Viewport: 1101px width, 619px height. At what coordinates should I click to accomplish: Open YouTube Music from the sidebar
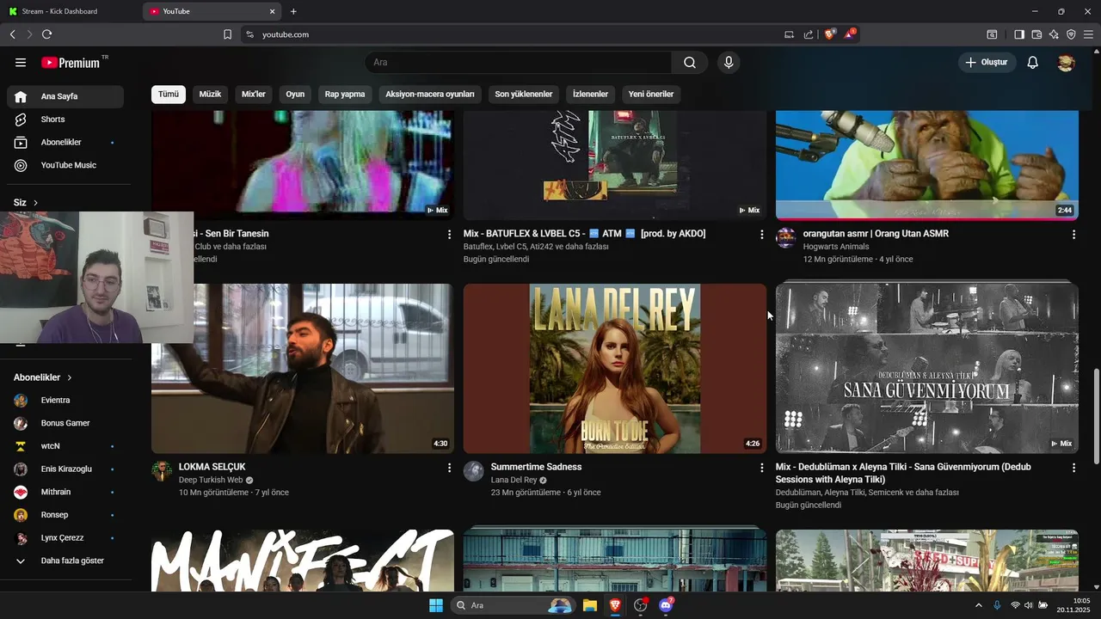point(65,165)
